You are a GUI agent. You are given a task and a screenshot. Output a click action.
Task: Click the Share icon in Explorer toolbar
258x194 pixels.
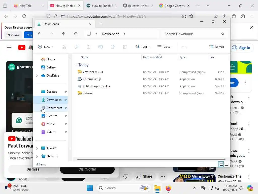(113, 47)
